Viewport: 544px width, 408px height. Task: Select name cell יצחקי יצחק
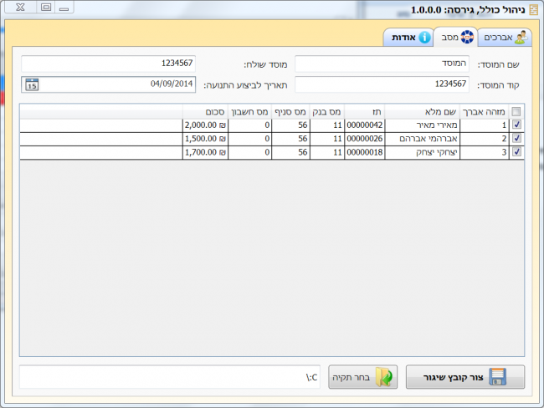pos(422,152)
